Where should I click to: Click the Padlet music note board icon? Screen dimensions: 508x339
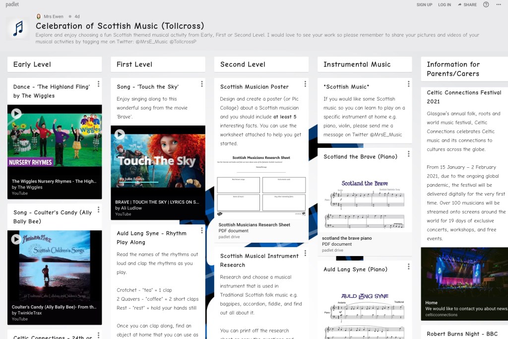[18, 28]
